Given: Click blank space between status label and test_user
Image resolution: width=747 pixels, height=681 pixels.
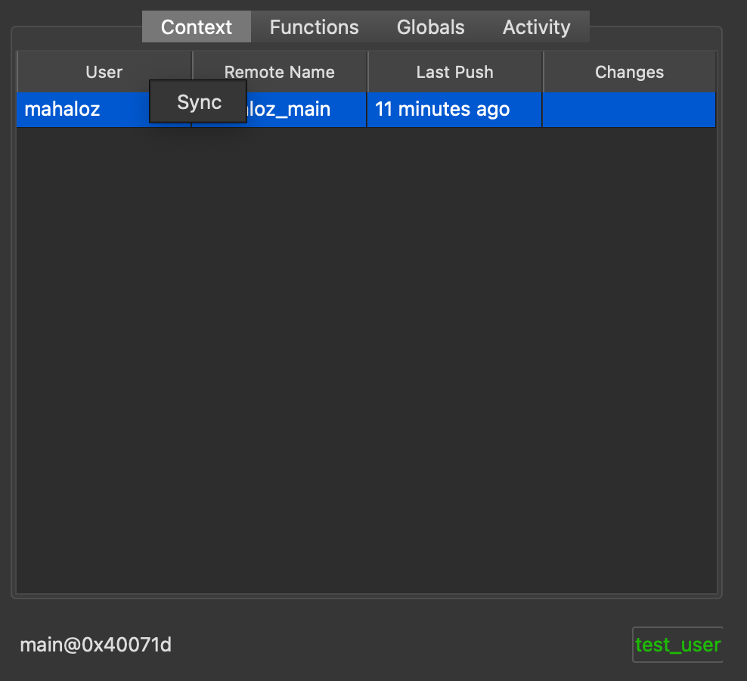Looking at the screenshot, I should pyautogui.click(x=401, y=645).
